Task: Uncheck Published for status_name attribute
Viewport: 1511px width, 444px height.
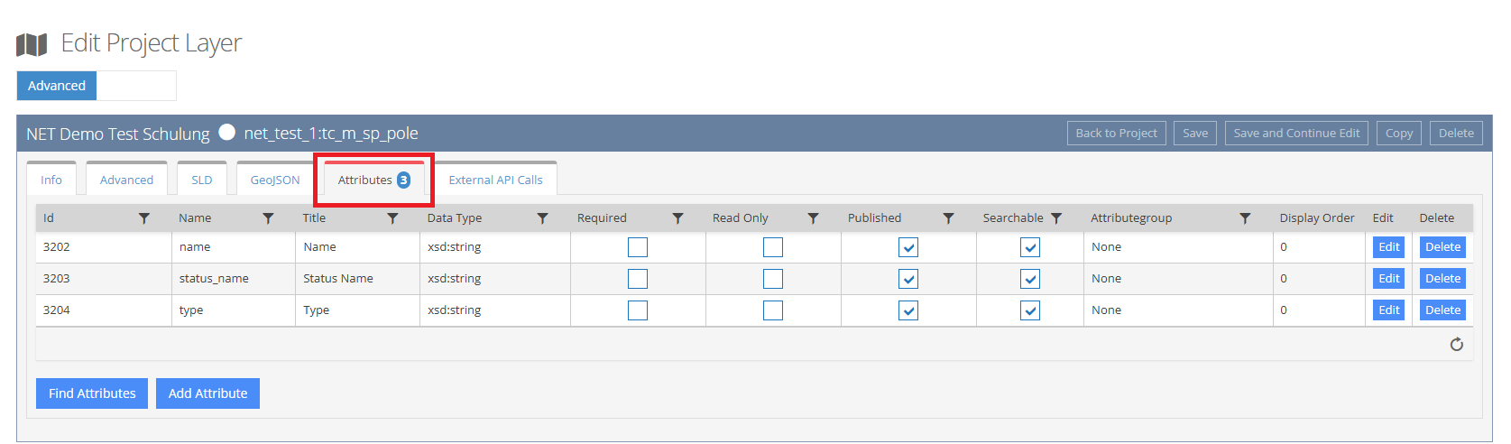Action: point(908,279)
